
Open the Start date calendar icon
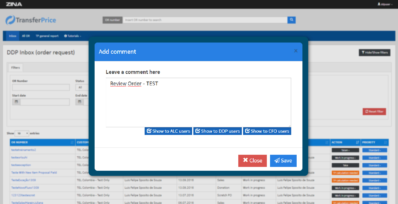click(x=16, y=102)
